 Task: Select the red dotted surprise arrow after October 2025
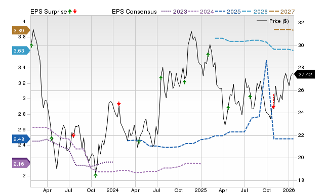[x=273, y=102]
